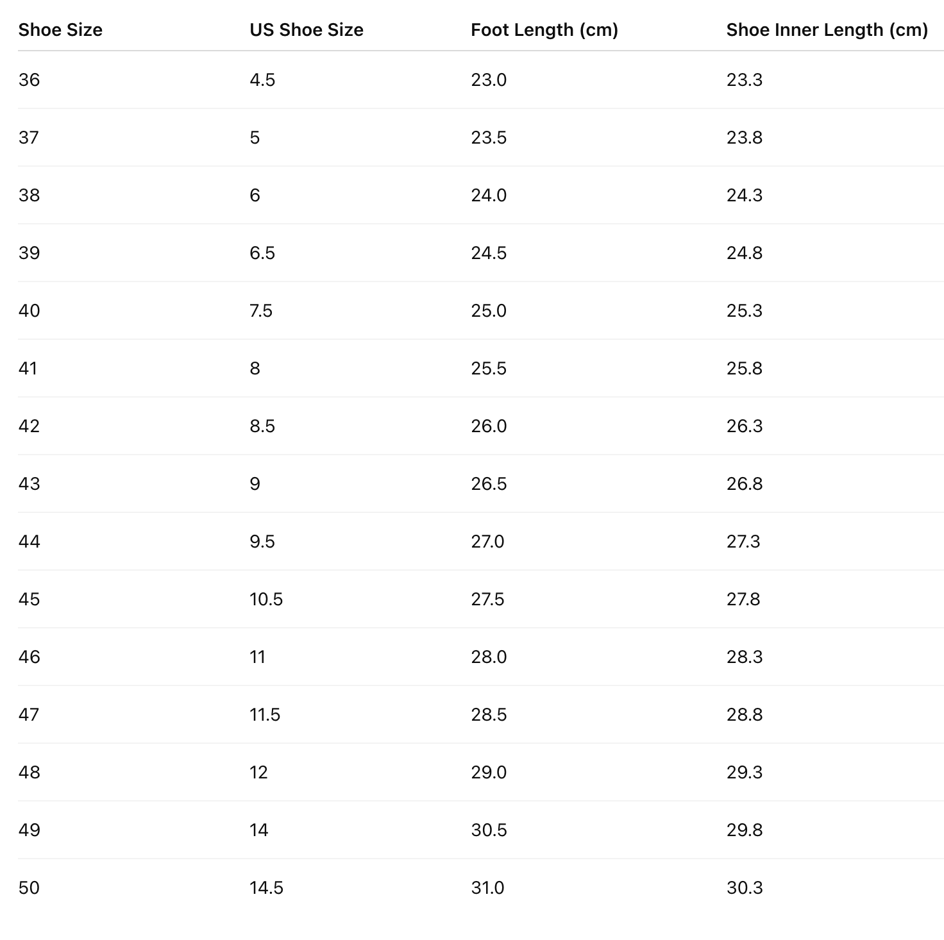Click US shoe size 6.5 cell
The image size is (944, 940).
click(x=262, y=253)
